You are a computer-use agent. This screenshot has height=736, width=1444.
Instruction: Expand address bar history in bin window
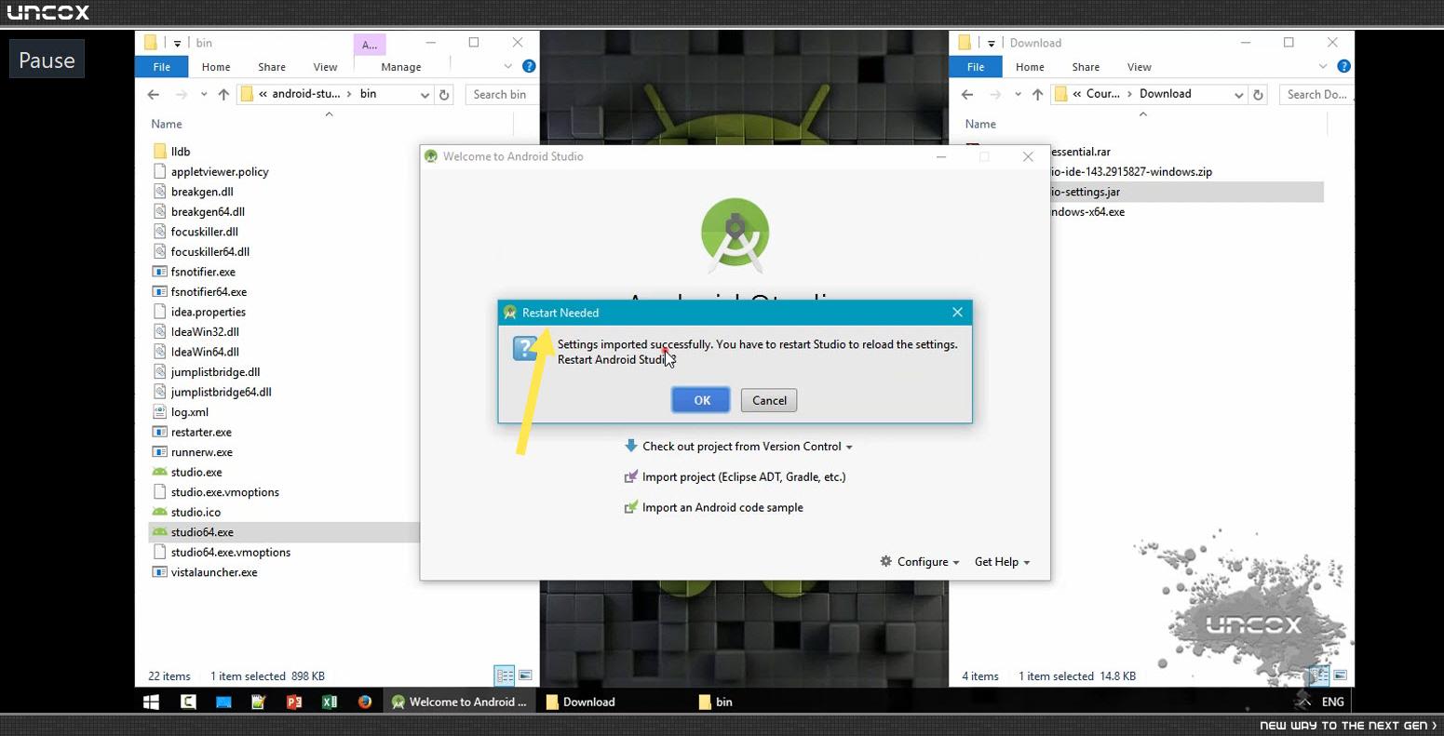coord(425,94)
